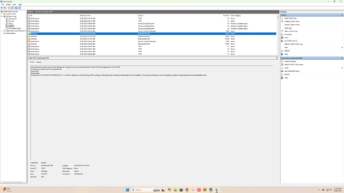
Task: Click the Up One Level folder toolbar icon
Action: coord(9,8)
